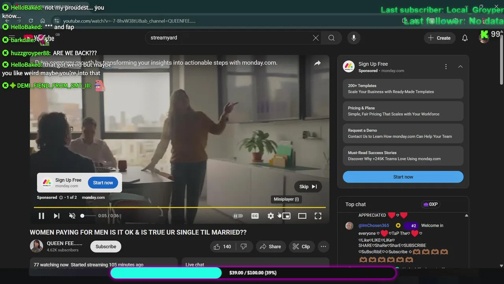Open the video title text
The image size is (504, 284).
tap(138, 232)
